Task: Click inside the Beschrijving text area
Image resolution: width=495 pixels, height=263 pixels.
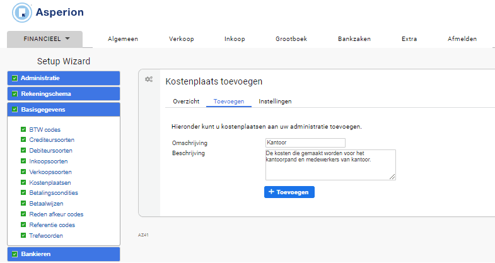Action: click(x=330, y=165)
